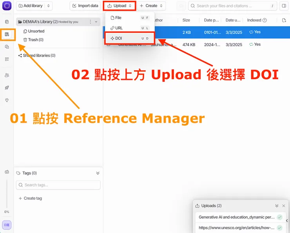Focus the Search tags field
The image size is (290, 233).
tap(58, 185)
